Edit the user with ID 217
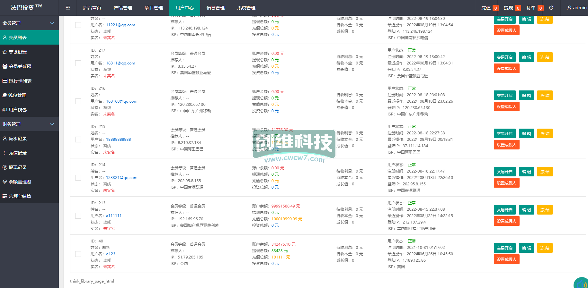The width and height of the screenshot is (588, 288). (526, 57)
